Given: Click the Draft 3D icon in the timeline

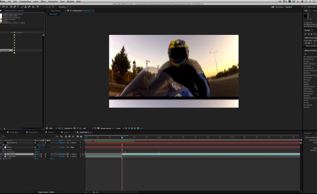Looking at the screenshot, I should 61,137.
